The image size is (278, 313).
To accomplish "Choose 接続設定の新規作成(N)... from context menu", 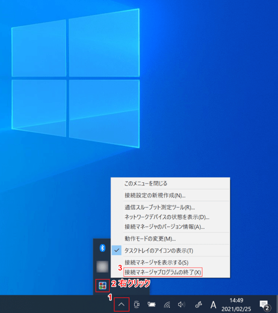I will click(155, 195).
